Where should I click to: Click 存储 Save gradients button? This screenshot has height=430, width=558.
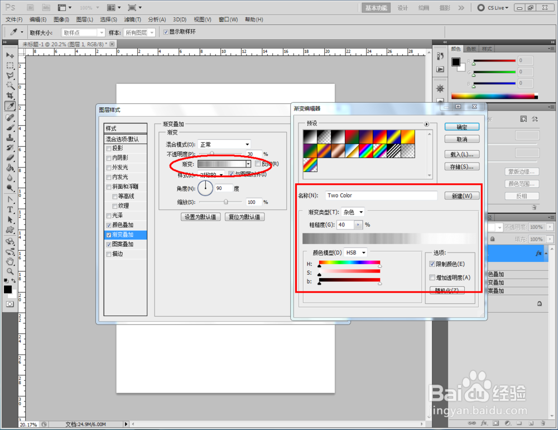click(462, 166)
